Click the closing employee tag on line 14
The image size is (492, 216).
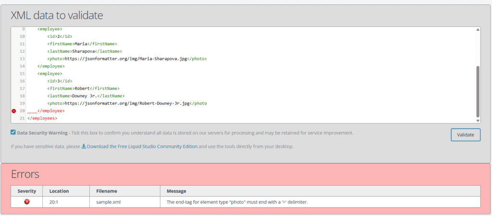[51, 66]
